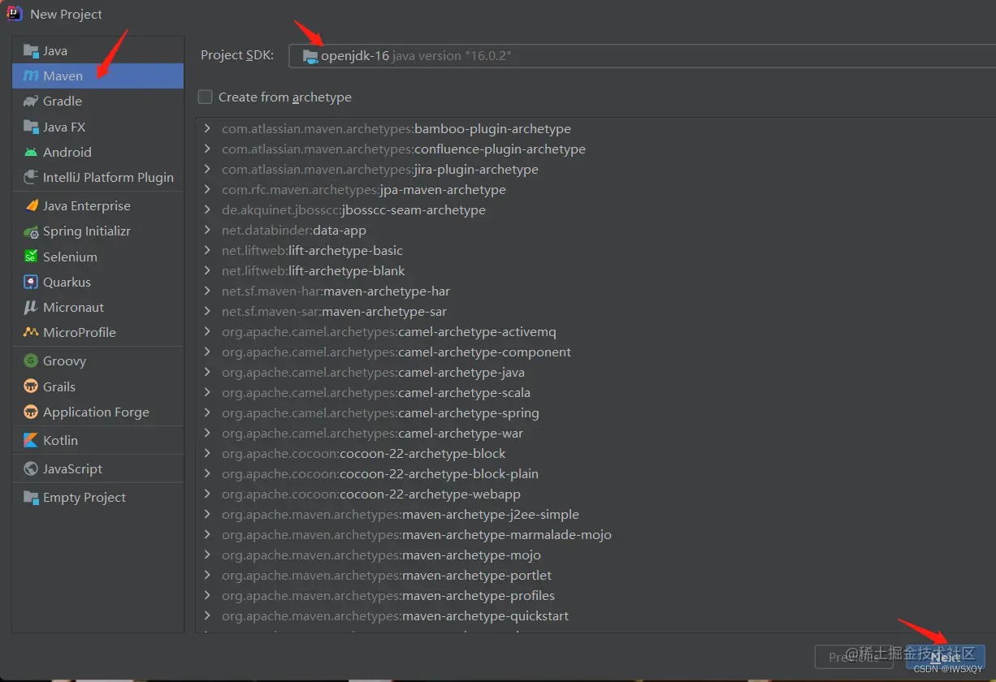Enable the Create from archetype checkbox
This screenshot has height=682, width=996.
pyautogui.click(x=205, y=97)
